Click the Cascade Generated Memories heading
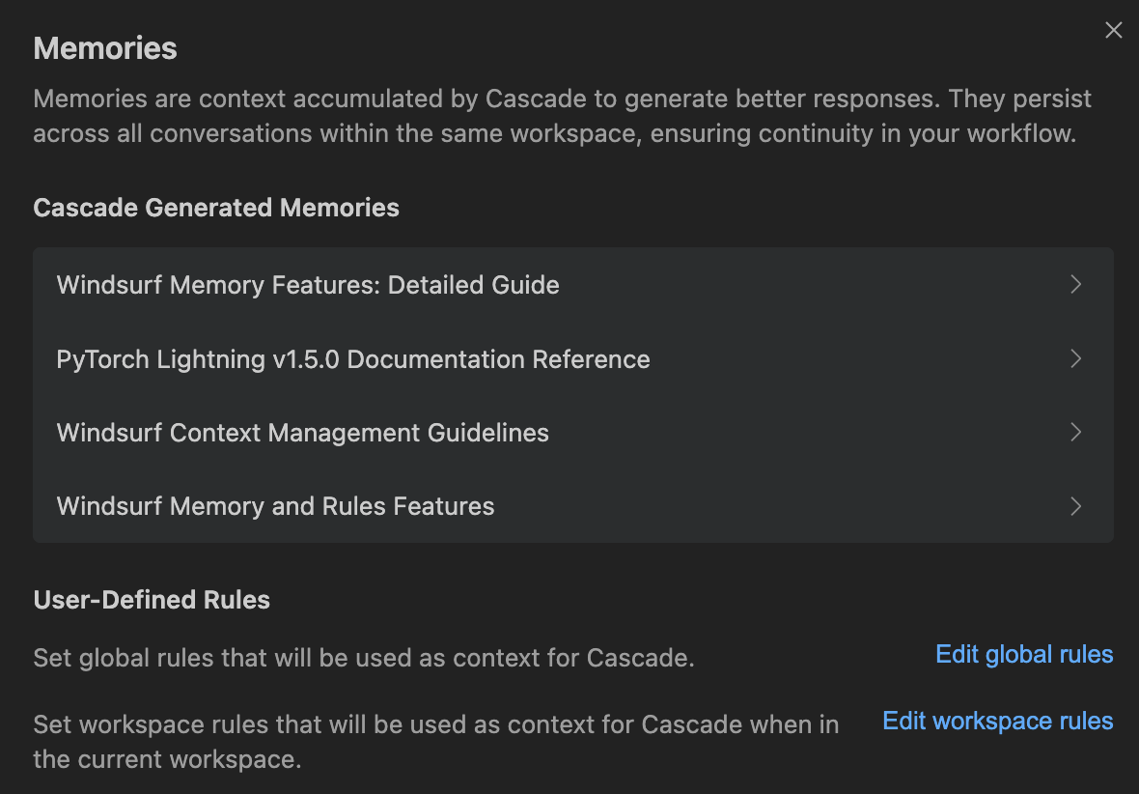The height and width of the screenshot is (794, 1139). pyautogui.click(x=216, y=208)
